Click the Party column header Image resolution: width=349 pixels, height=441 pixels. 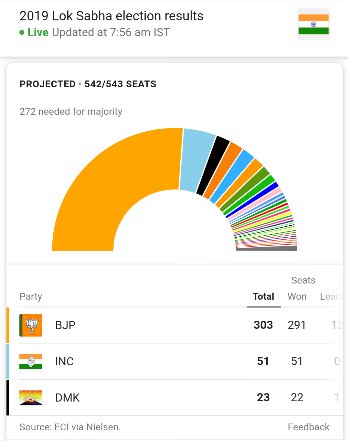[x=31, y=296]
